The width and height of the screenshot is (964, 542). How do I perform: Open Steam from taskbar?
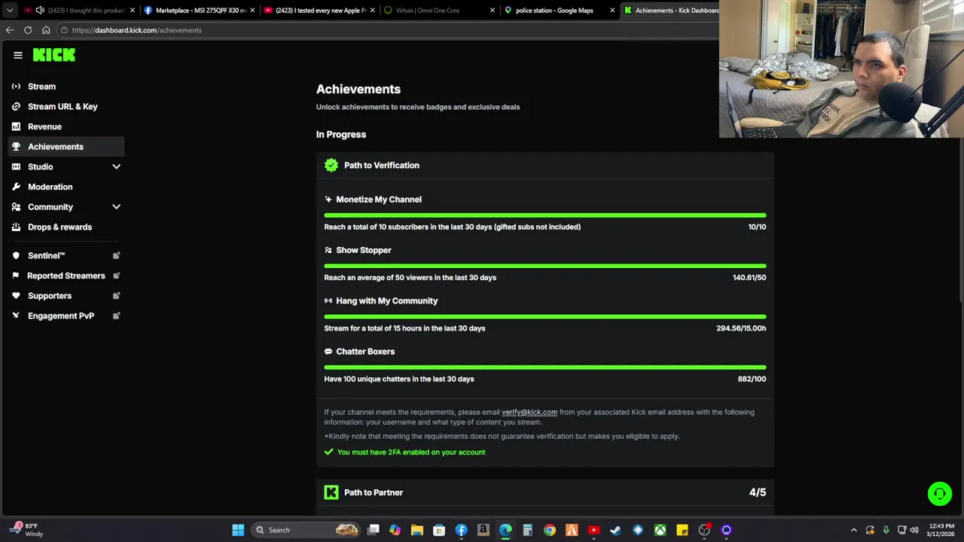[x=615, y=530]
